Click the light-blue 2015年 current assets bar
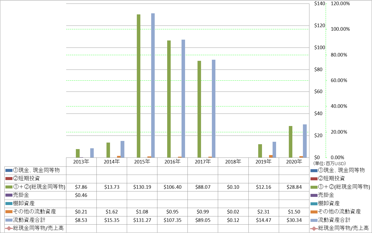Viewport: 372px width, 233px height. click(x=153, y=85)
